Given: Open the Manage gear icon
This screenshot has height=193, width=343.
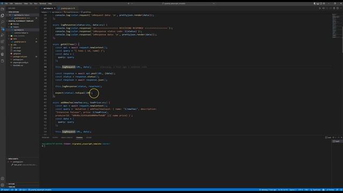Looking at the screenshot, I should (2, 185).
